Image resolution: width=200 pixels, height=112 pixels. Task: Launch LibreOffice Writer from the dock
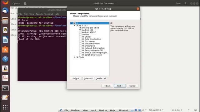click(5, 40)
